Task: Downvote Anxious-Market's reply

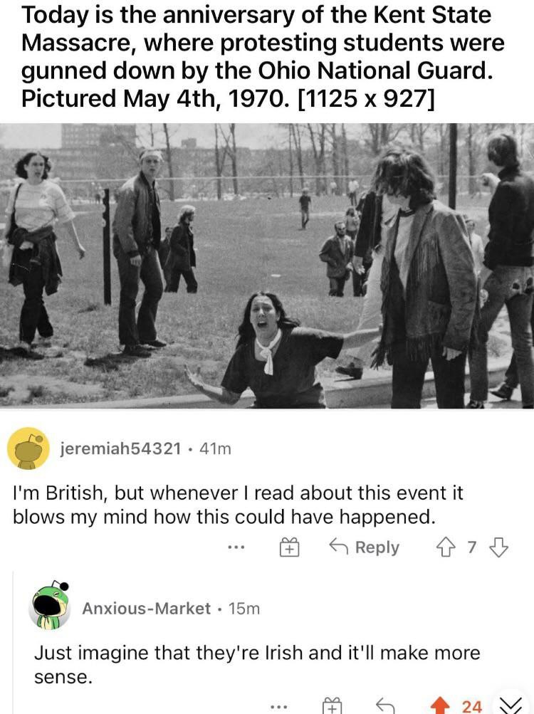Action: coord(511,705)
